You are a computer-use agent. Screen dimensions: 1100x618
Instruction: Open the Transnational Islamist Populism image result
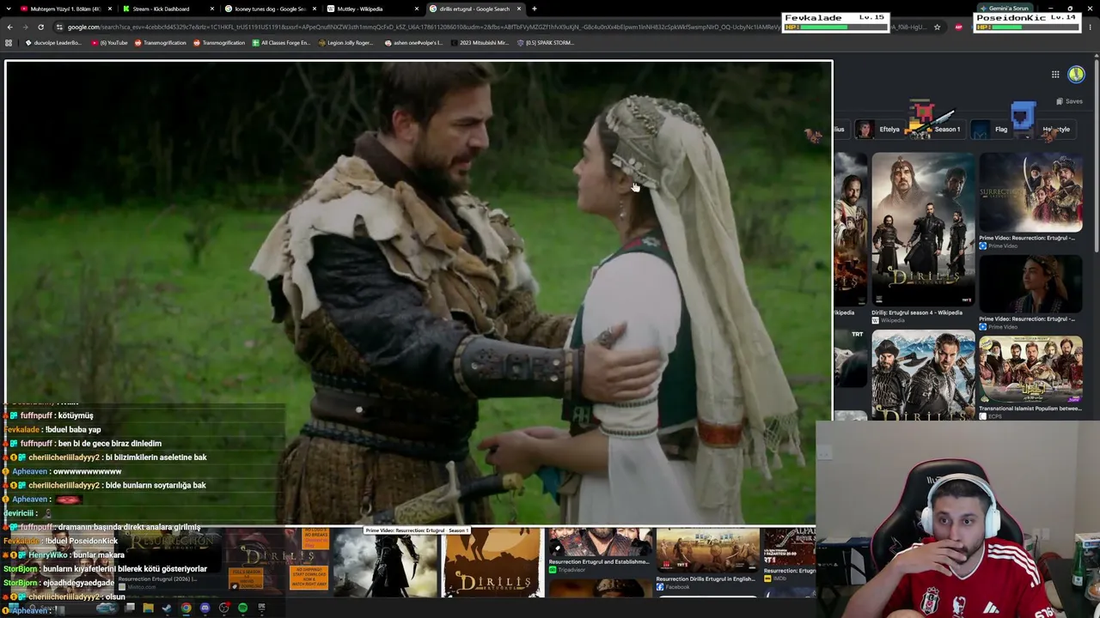tap(1030, 369)
